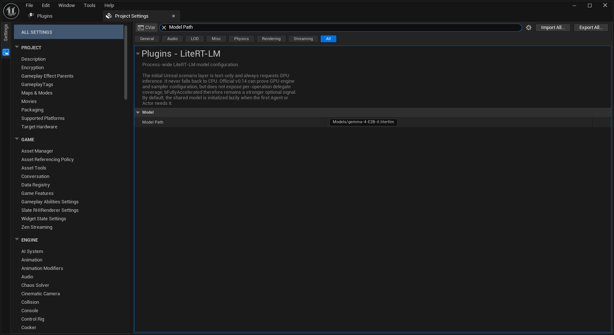614x335 pixels.
Task: Toggle the All filter
Action: (x=328, y=39)
